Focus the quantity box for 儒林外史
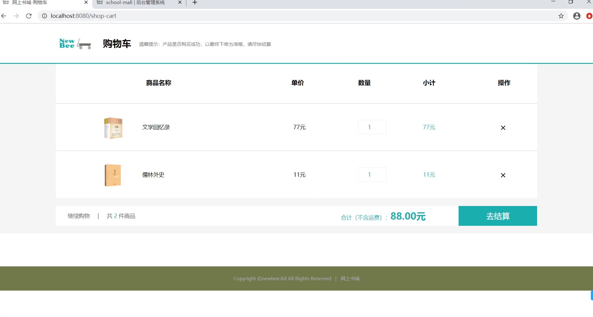 click(372, 175)
